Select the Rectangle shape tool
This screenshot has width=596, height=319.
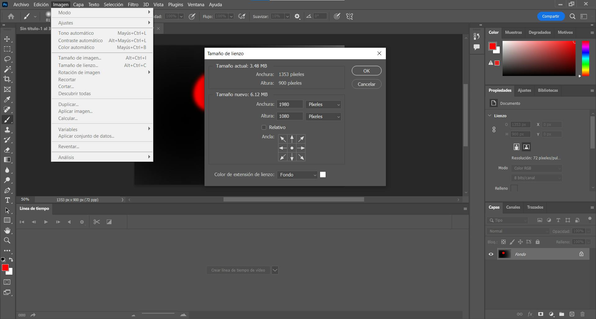coord(7,220)
